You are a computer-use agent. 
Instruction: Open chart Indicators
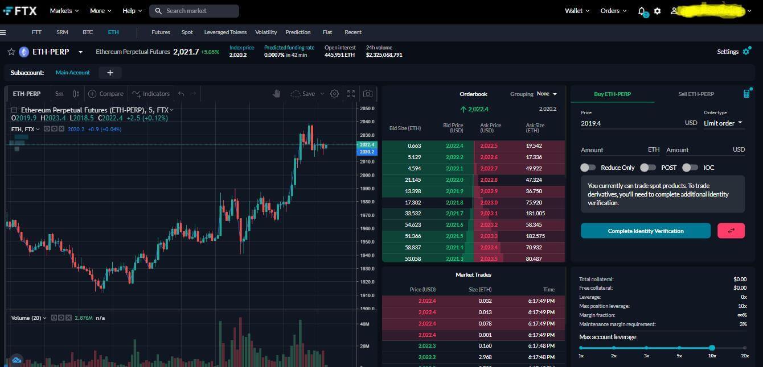tap(151, 94)
